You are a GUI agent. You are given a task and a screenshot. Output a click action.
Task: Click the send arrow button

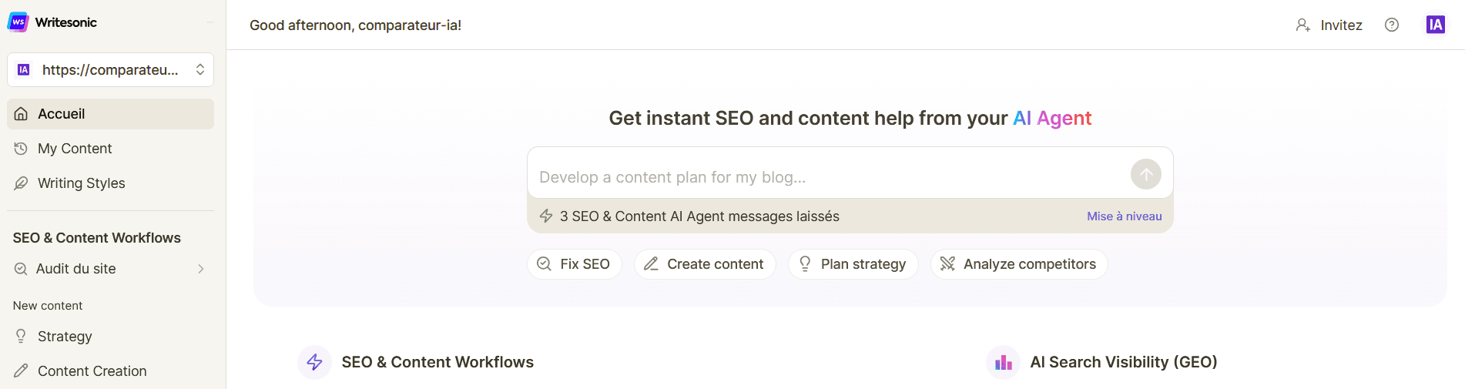tap(1145, 174)
